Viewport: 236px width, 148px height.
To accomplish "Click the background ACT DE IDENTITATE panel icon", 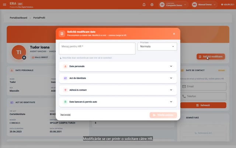I will 11,102.
